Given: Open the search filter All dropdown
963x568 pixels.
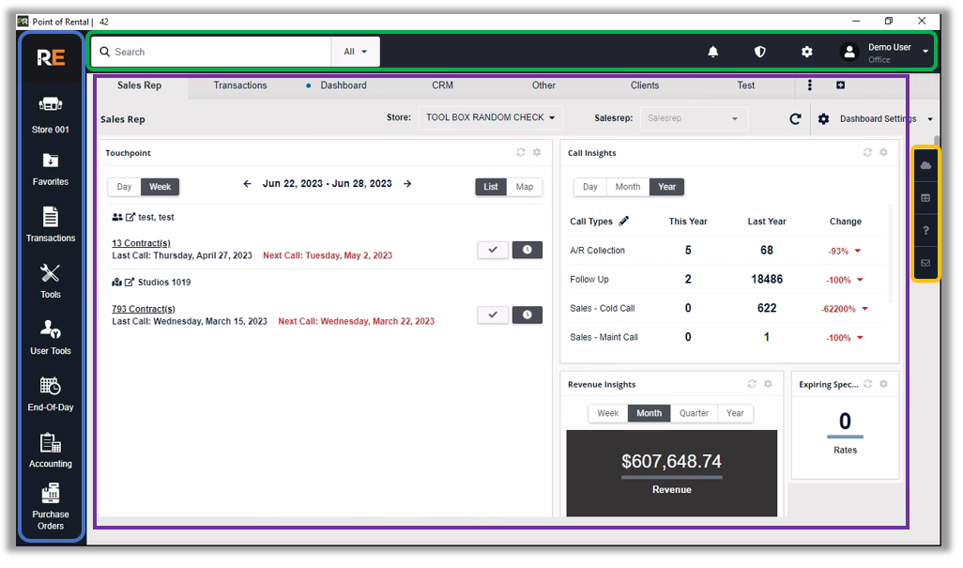Looking at the screenshot, I should [x=355, y=52].
